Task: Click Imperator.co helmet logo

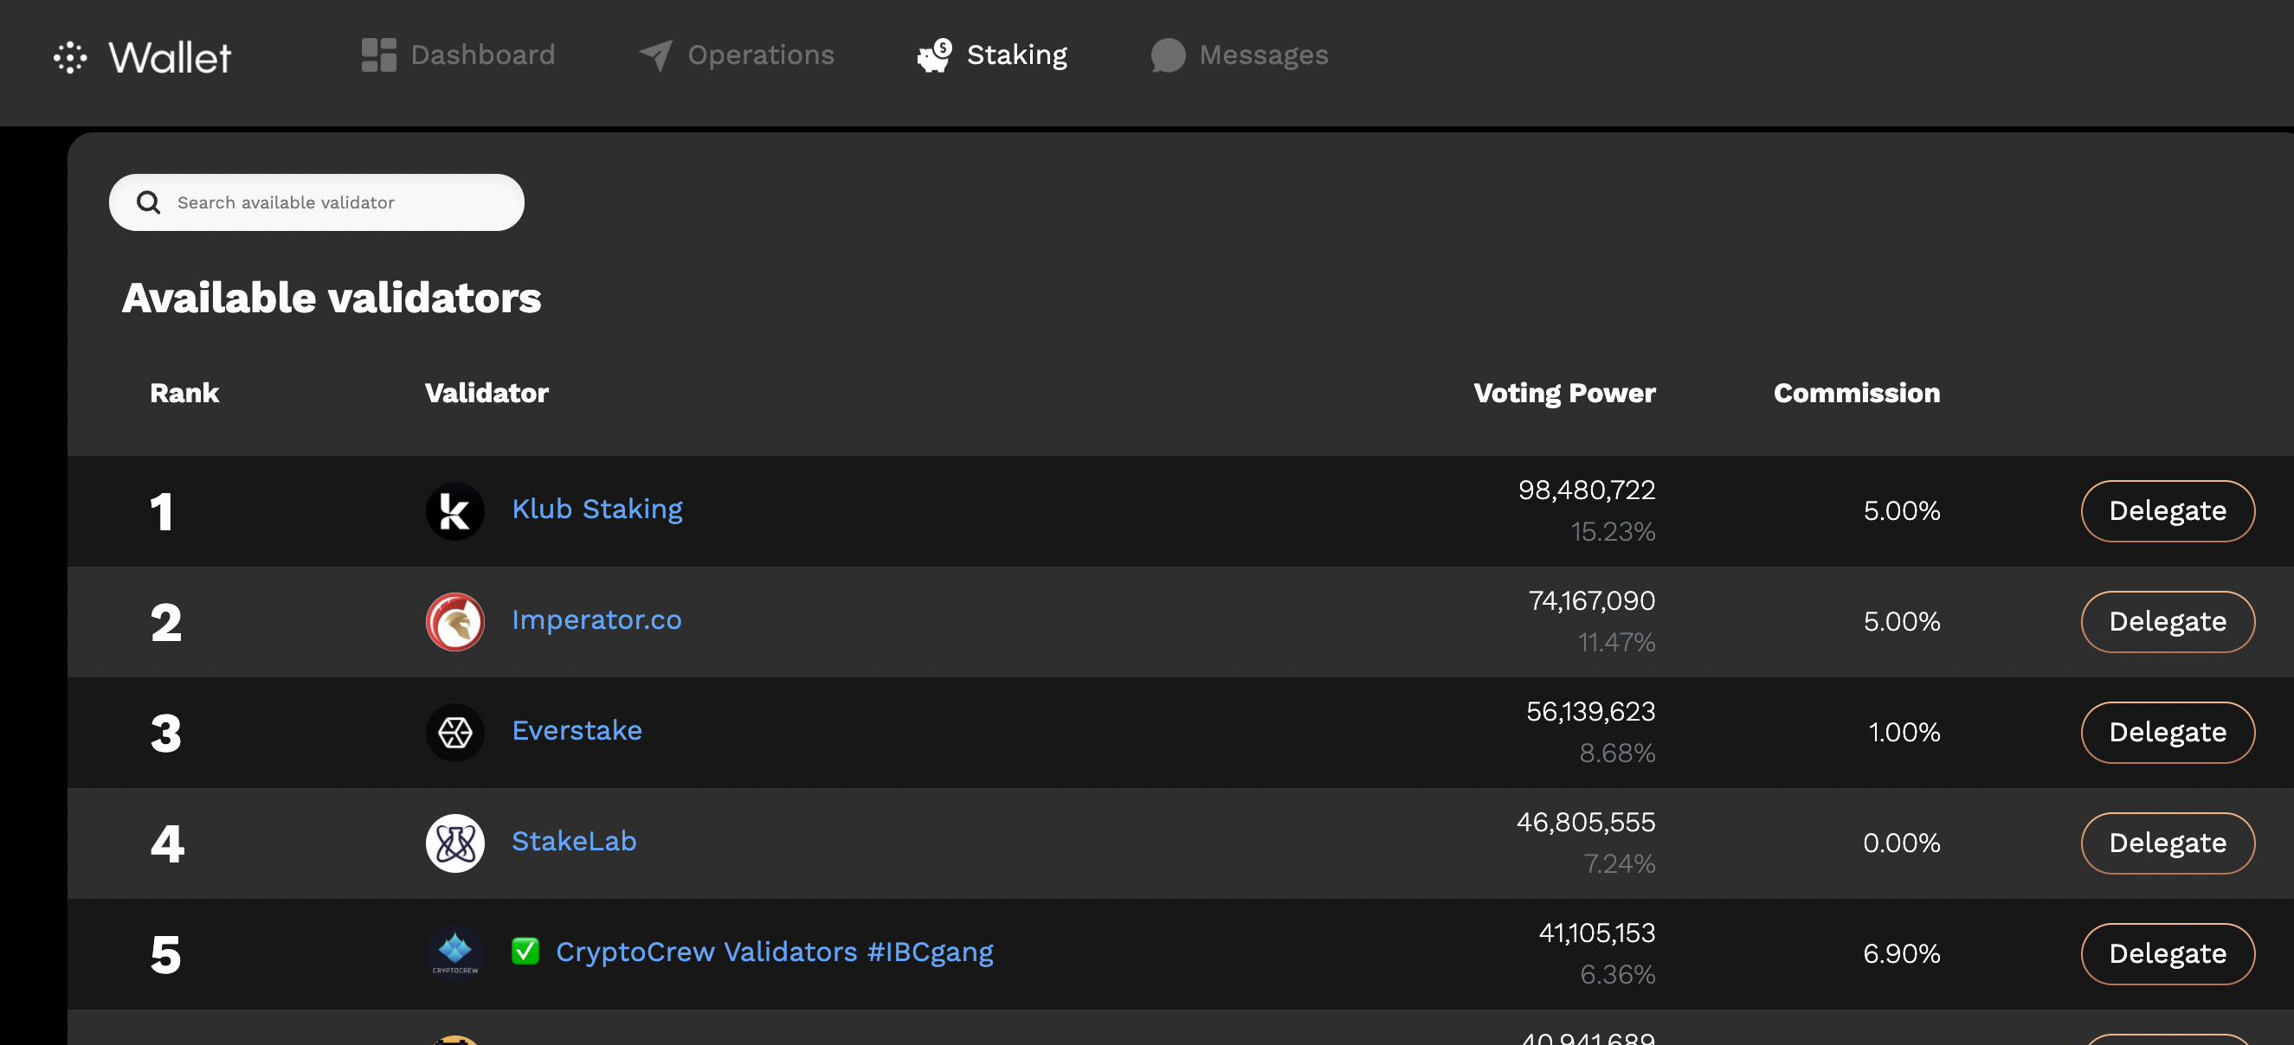Action: pyautogui.click(x=455, y=621)
